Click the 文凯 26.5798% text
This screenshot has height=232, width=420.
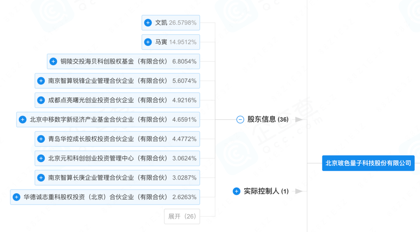click(x=176, y=23)
